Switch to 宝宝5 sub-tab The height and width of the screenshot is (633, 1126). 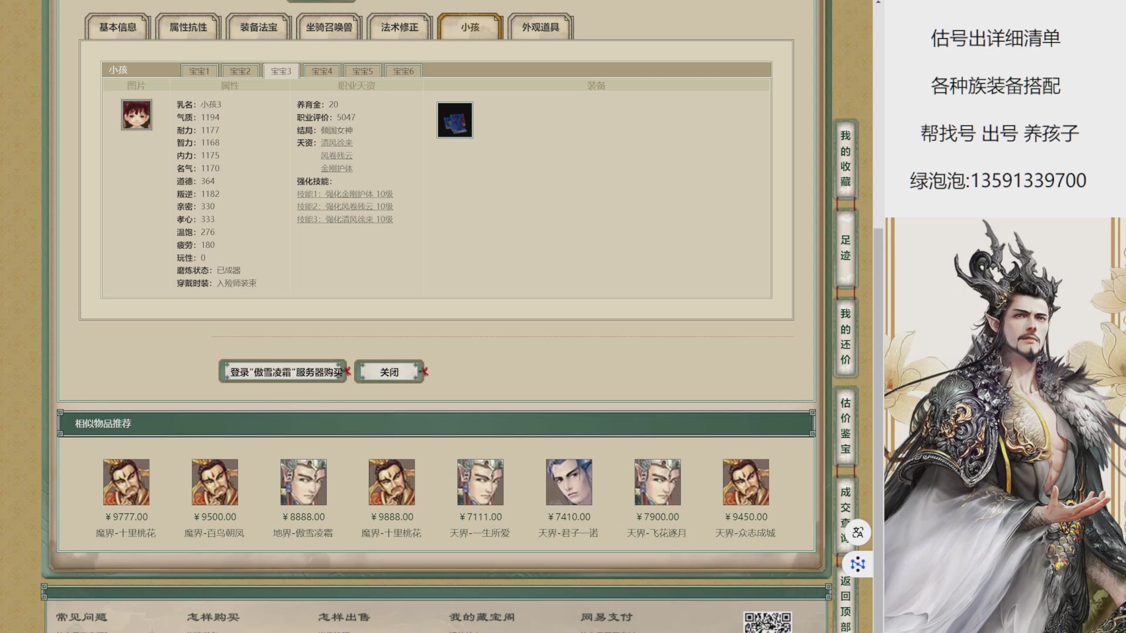362,71
